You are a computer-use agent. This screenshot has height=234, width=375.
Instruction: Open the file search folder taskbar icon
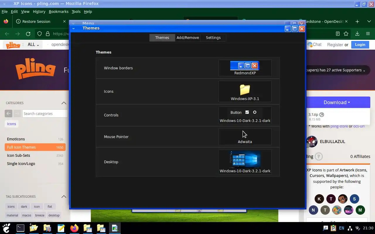pos(34,228)
